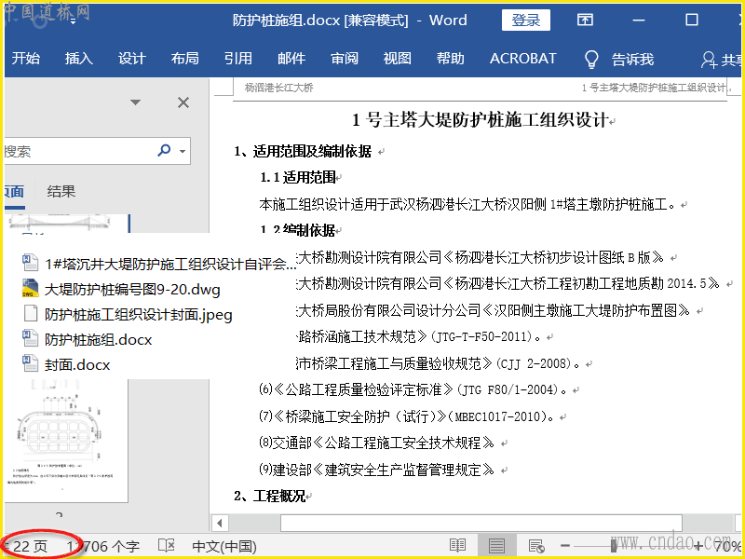Click the blank file icon beside 防护桩施工组织设计封面.jpeg
The height and width of the screenshot is (559, 745).
coord(31,313)
